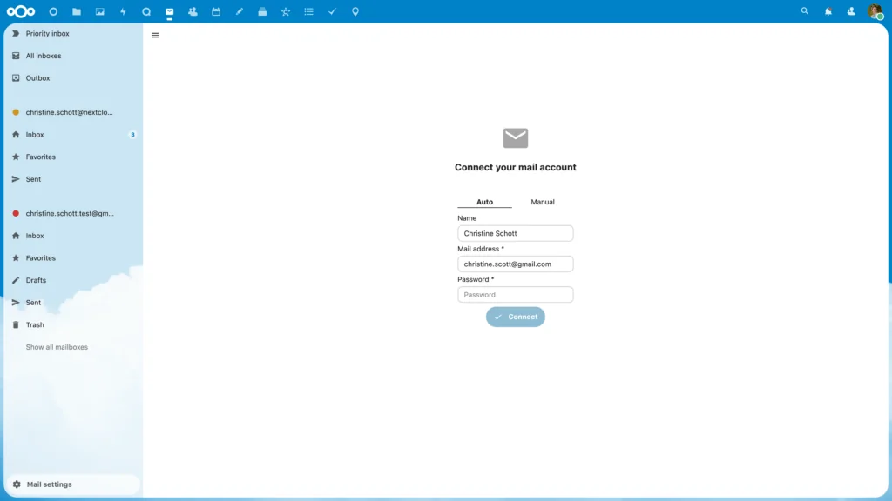The height and width of the screenshot is (501, 892).
Task: Open the Deck app icon
Action: pos(262,11)
